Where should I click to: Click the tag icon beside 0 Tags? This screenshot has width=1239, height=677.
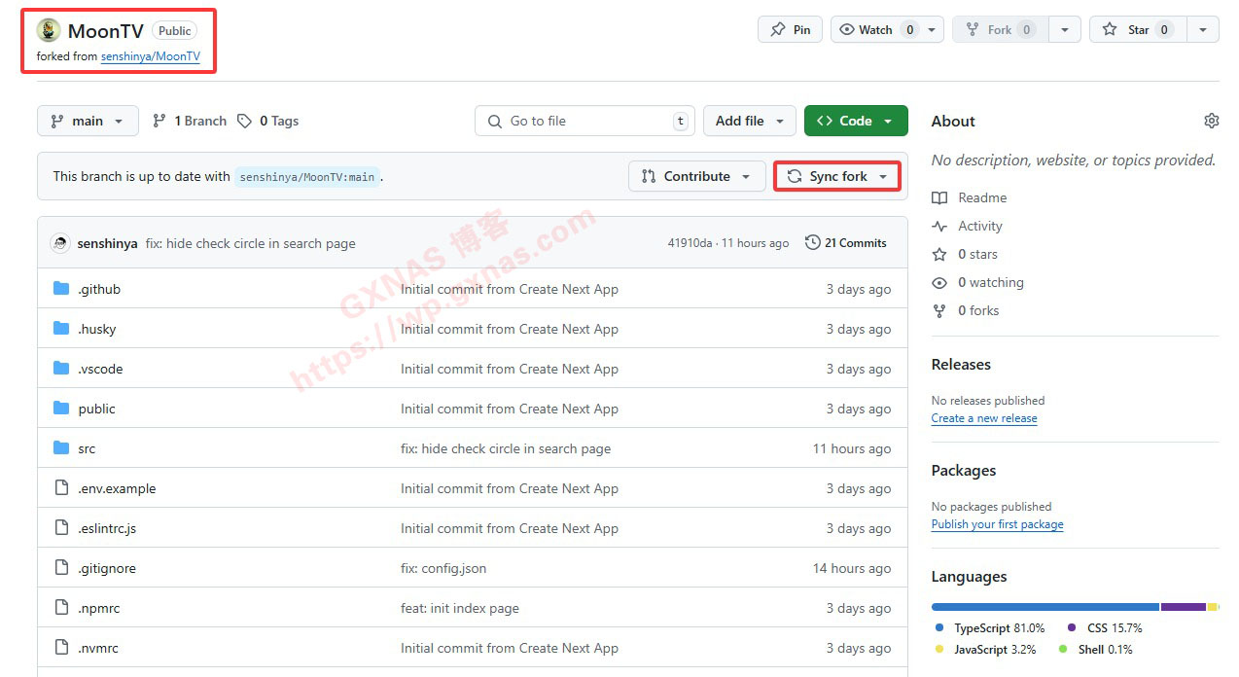[x=245, y=121]
